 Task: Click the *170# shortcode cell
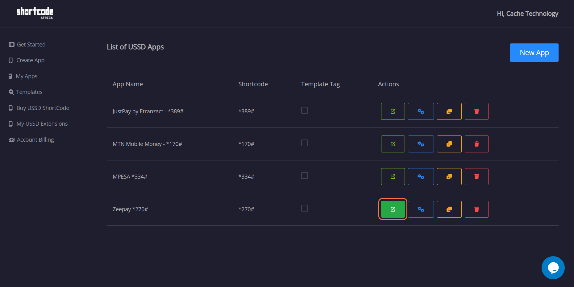(246, 144)
